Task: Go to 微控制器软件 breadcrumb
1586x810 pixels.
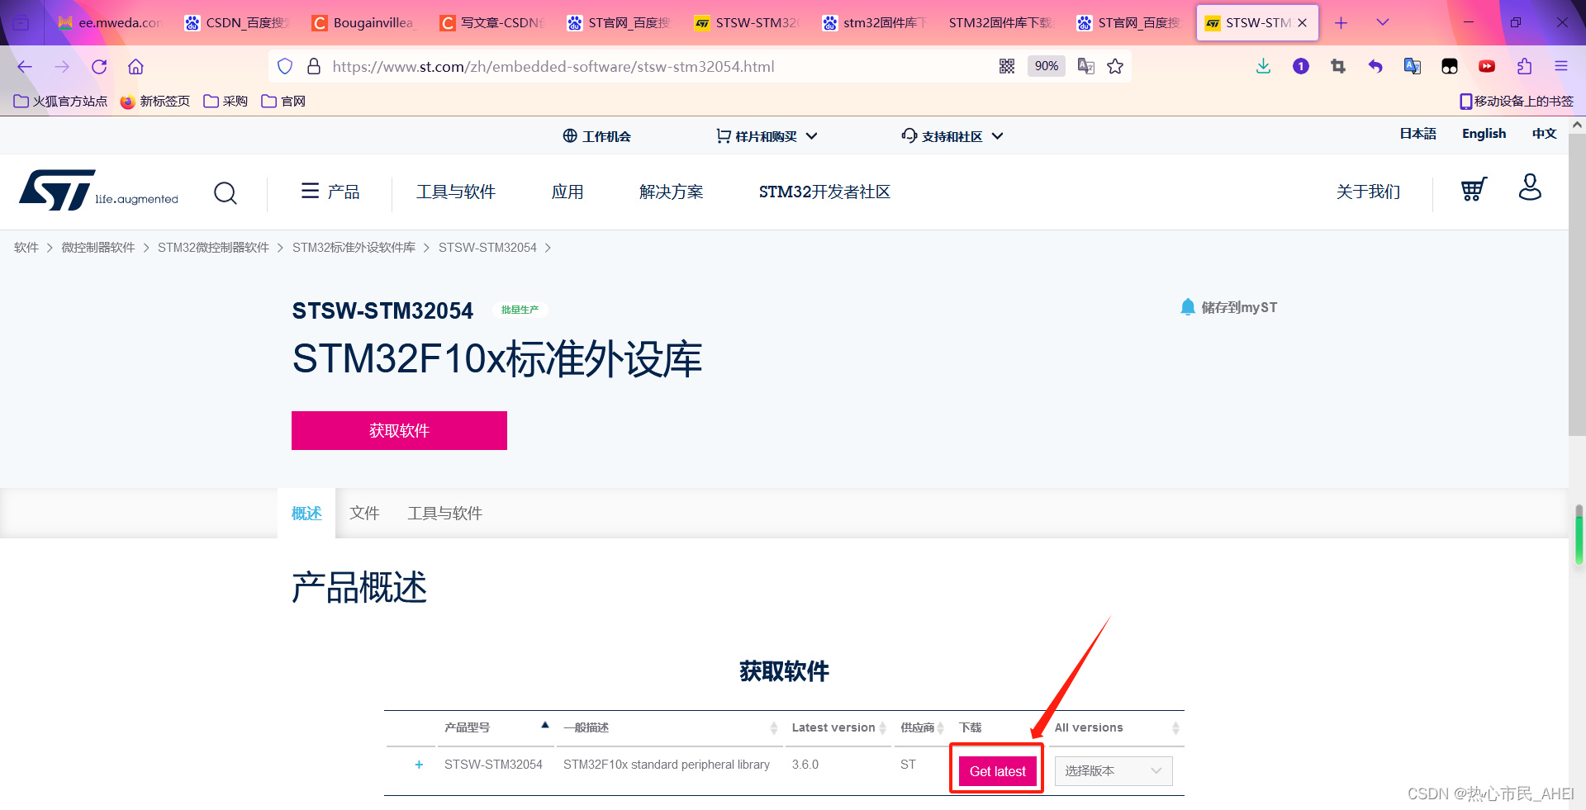Action: [97, 248]
